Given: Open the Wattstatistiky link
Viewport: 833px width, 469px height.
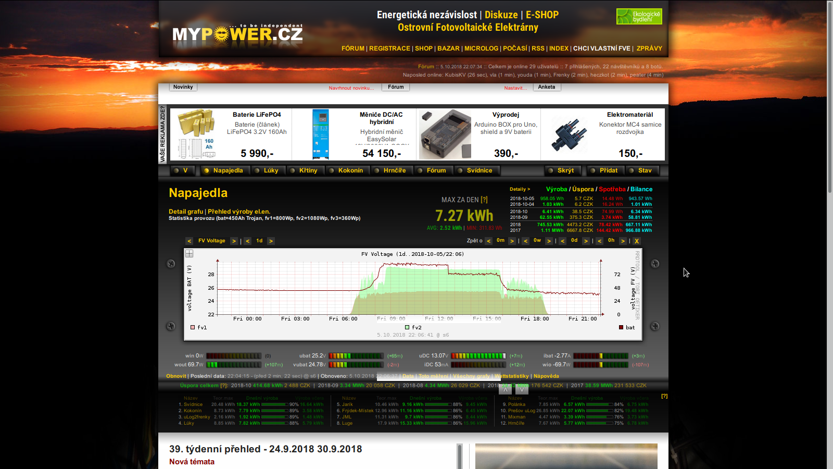Looking at the screenshot, I should click(512, 376).
